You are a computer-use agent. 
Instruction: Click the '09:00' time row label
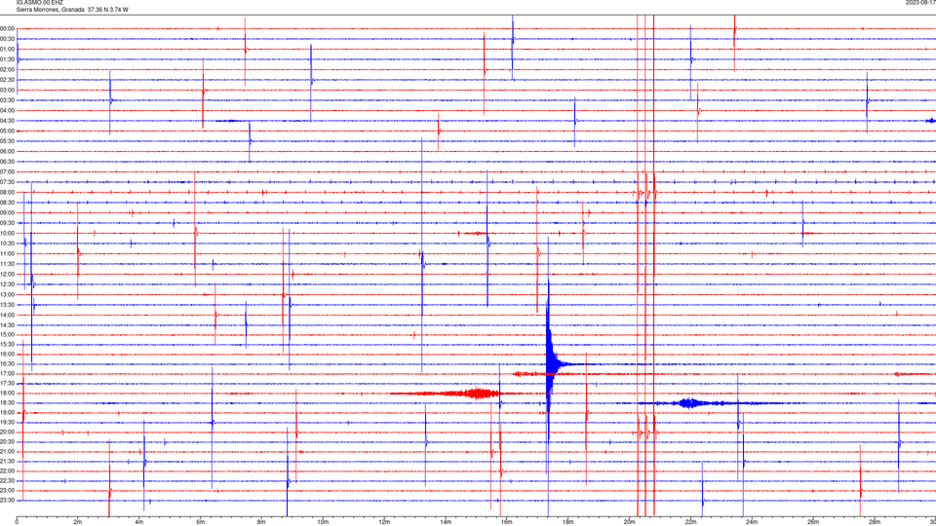point(8,212)
